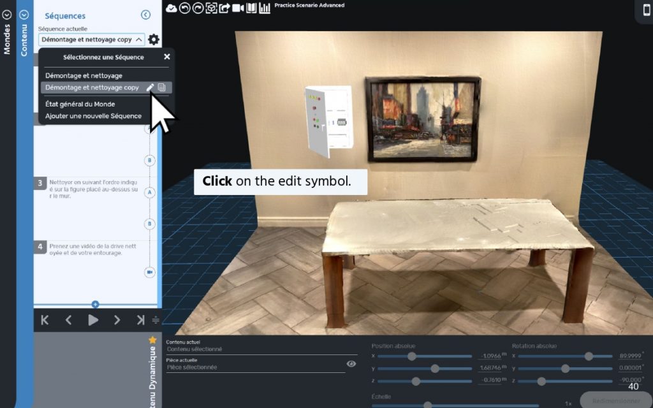
Task: Click the position x value -1.0966
Action: click(491, 356)
